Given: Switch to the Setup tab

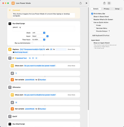Looking at the screenshot, I should 117,9.
